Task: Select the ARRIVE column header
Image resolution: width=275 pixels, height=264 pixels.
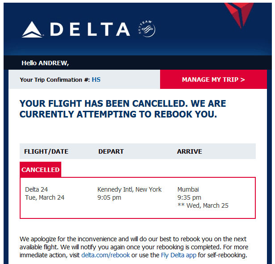Action: 190,151
